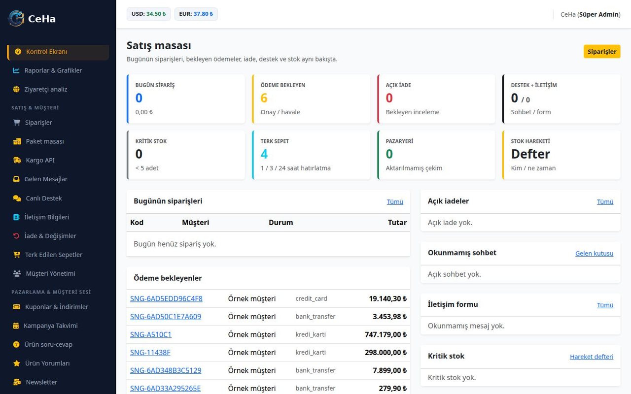
Task: Go to Canlı Destek menu item
Action: 58,198
